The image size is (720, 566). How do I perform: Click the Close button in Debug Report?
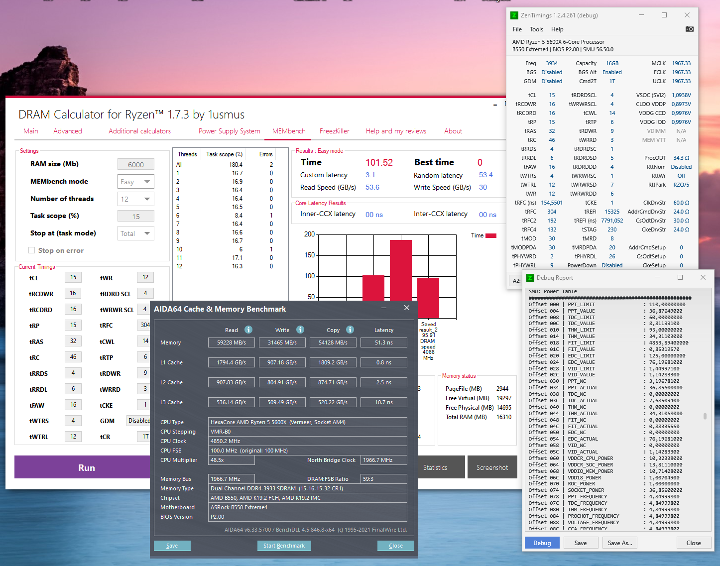tap(694, 543)
